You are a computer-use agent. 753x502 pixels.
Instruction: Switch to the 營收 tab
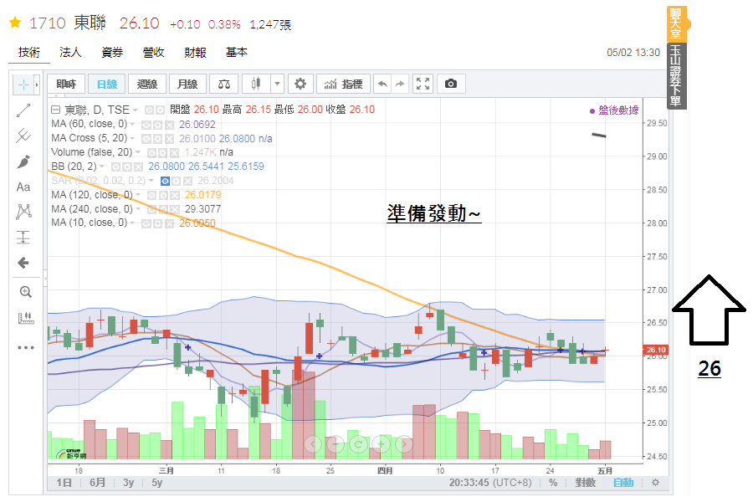[154, 53]
